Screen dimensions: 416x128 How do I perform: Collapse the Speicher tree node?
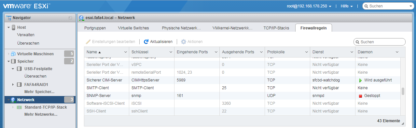pos(8,61)
